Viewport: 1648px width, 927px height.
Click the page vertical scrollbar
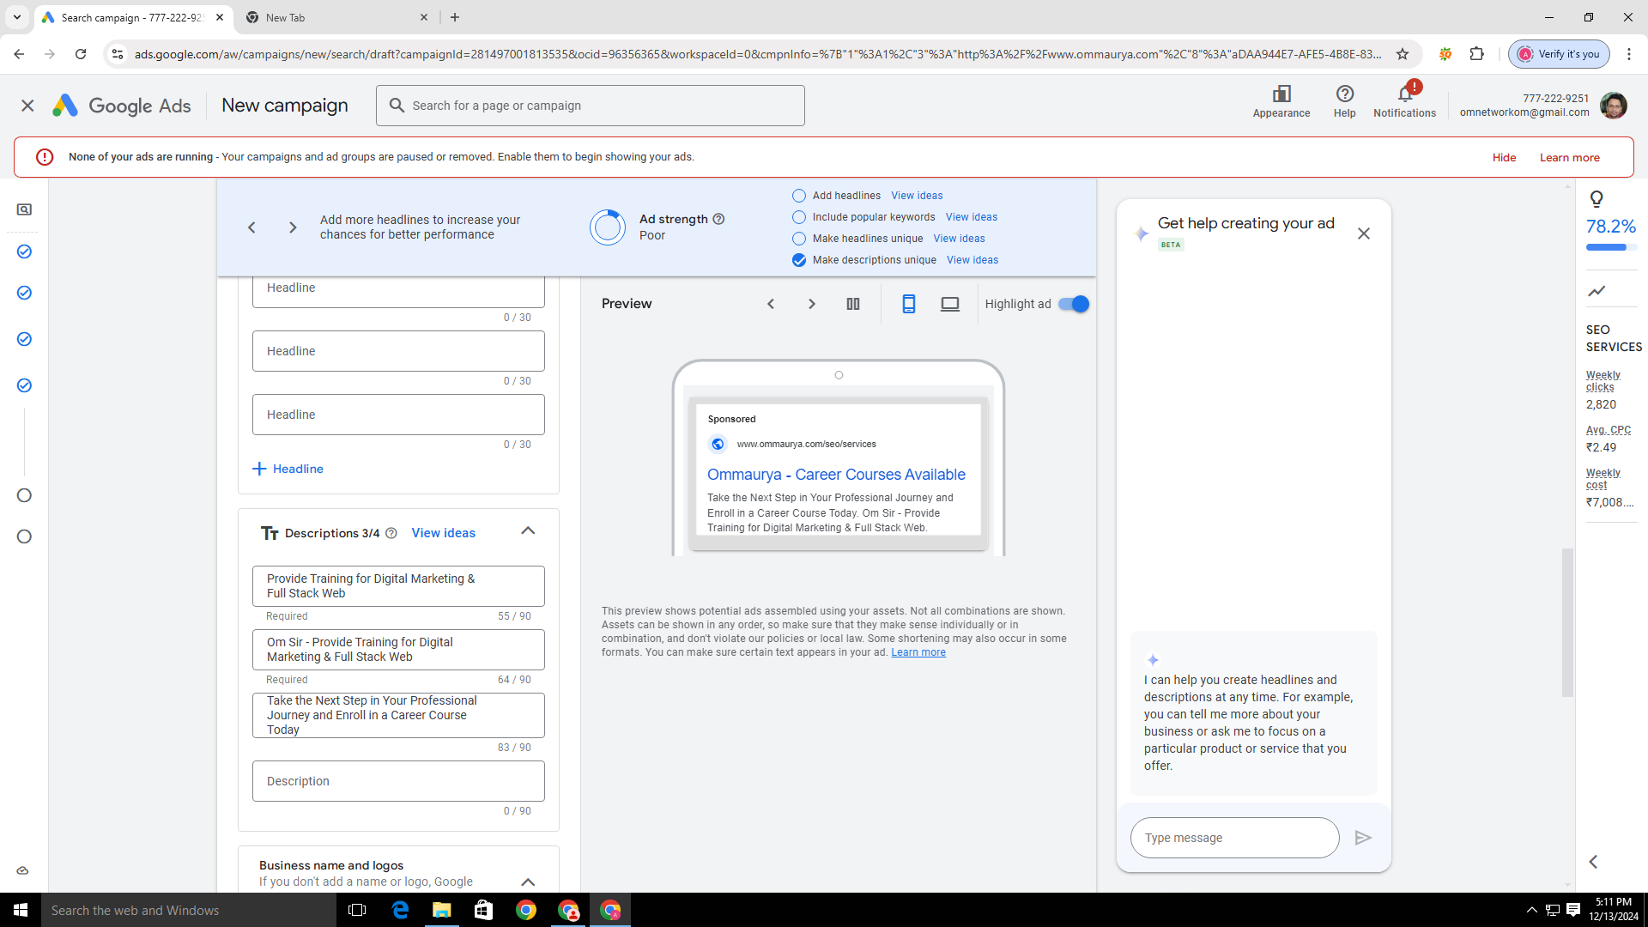click(x=1568, y=623)
